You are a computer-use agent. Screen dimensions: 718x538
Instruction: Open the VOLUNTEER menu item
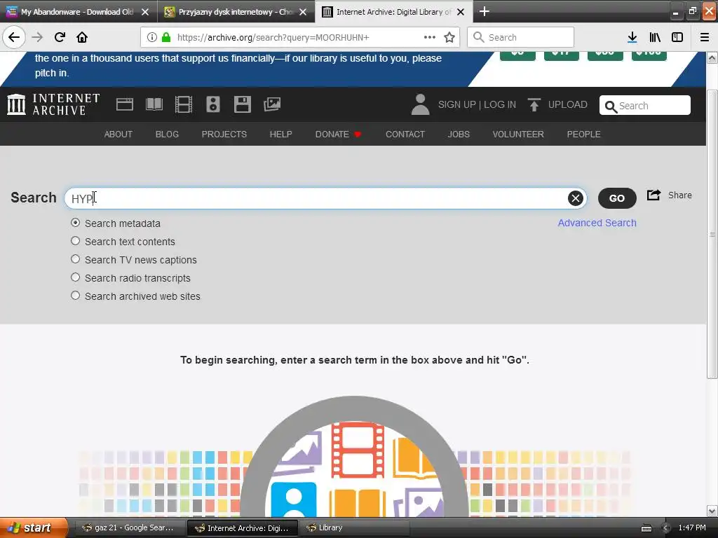tap(518, 134)
